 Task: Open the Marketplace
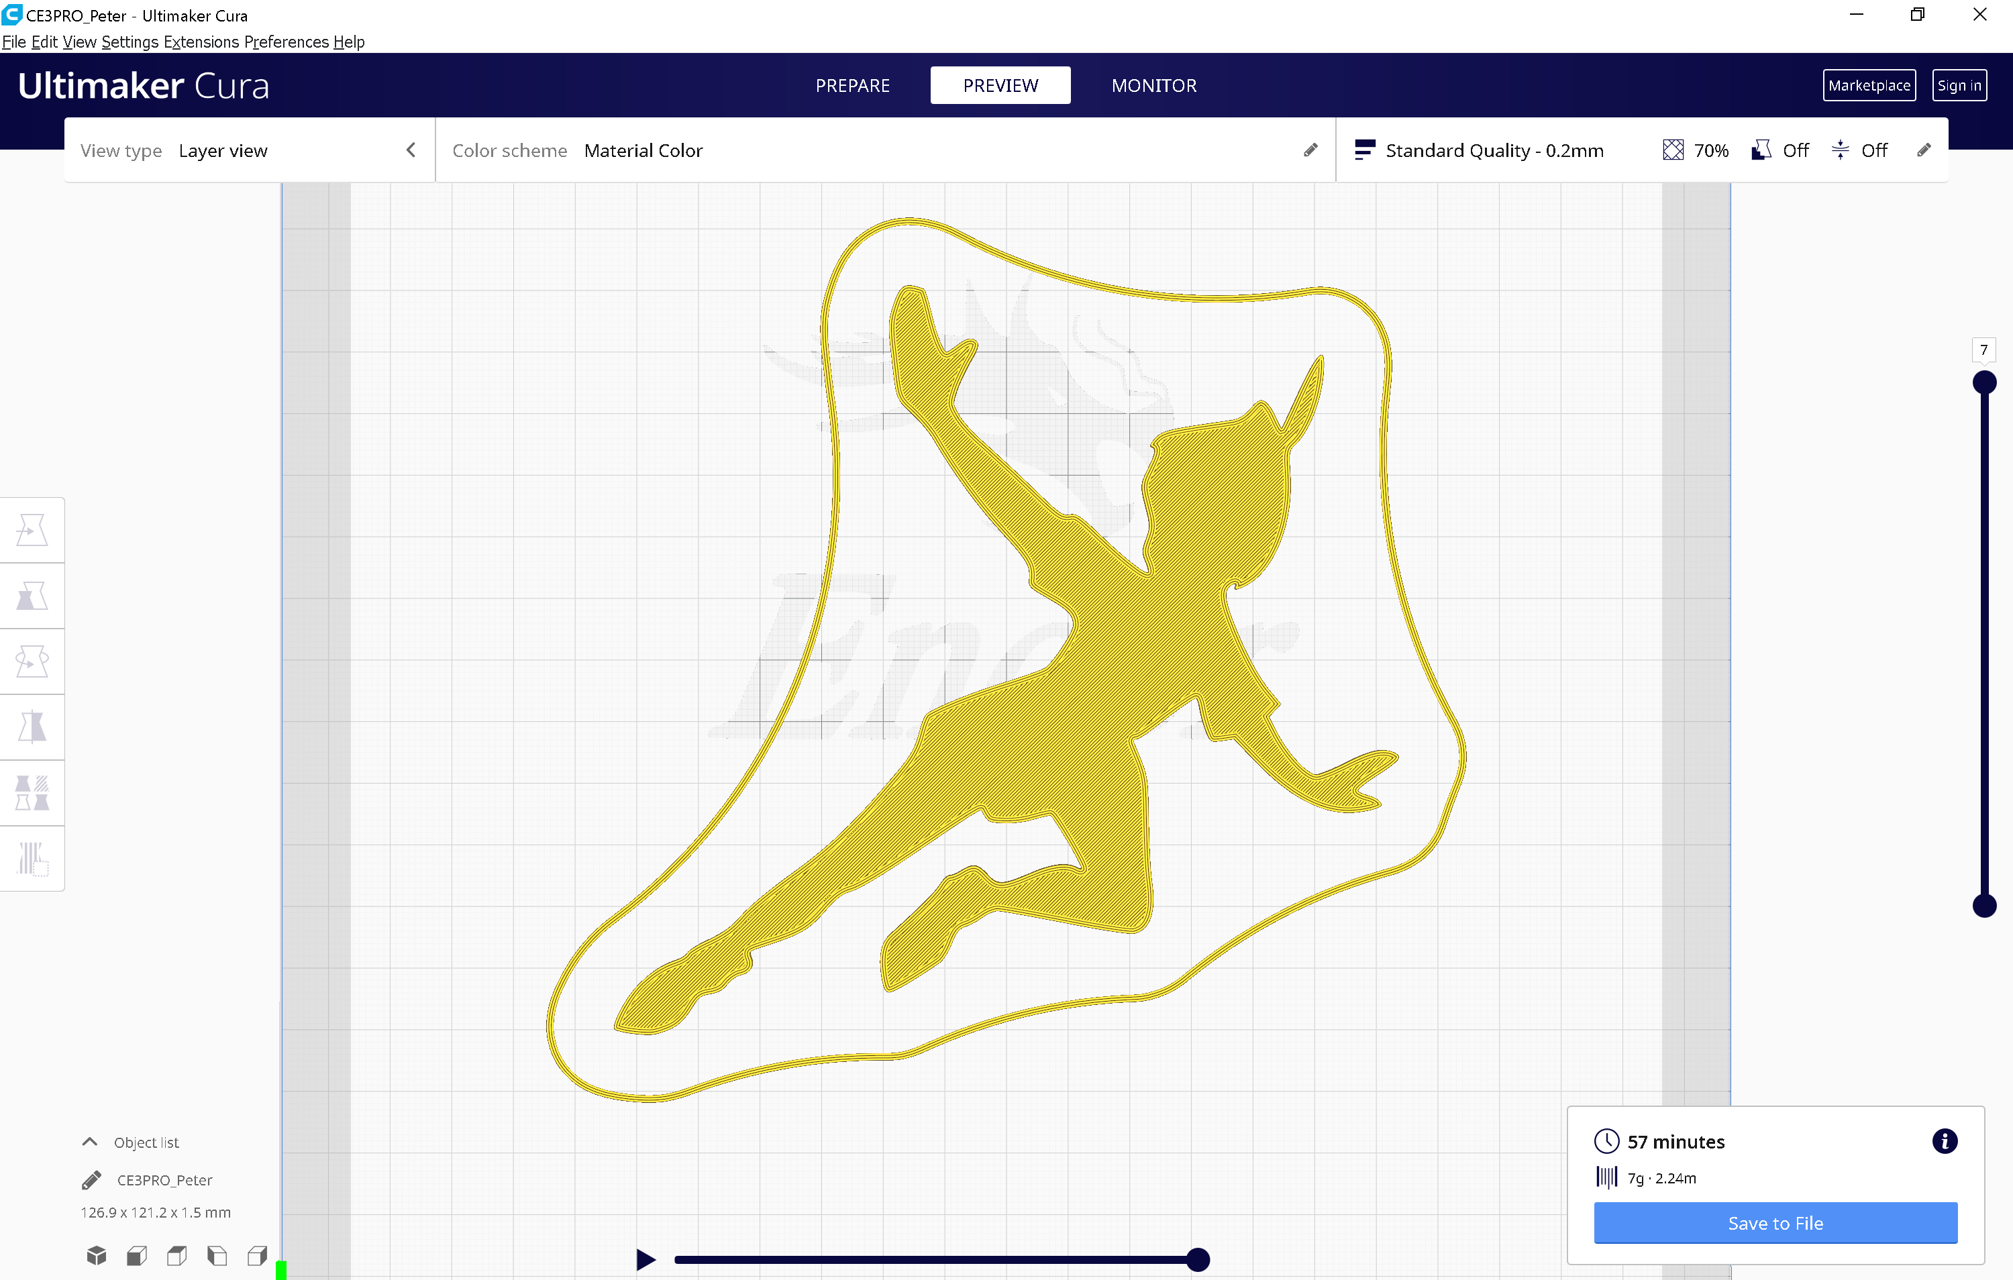pyautogui.click(x=1869, y=85)
